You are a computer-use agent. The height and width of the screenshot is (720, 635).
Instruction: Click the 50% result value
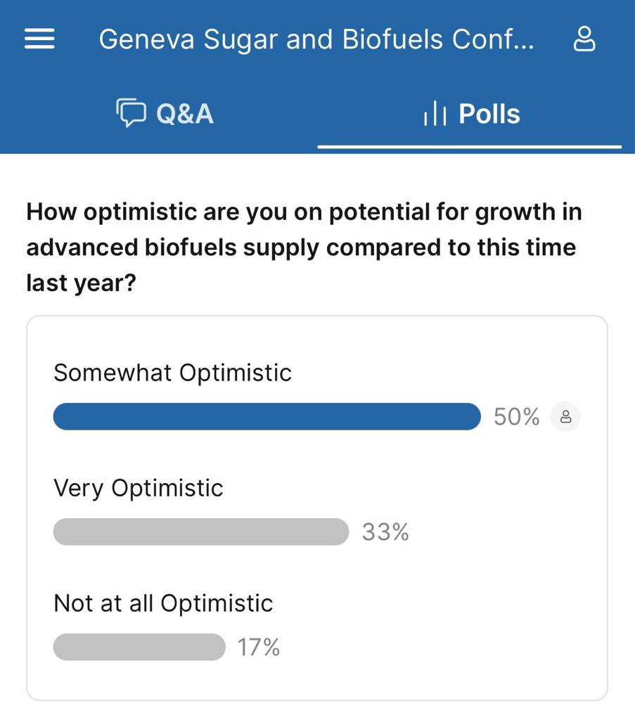(x=516, y=417)
